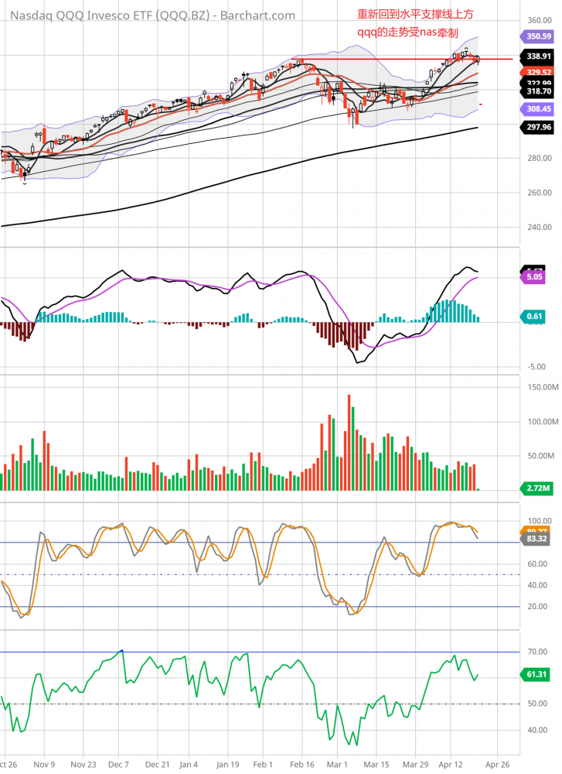
Task: Select the purple 5.05 MACD signal label
Action: [x=533, y=277]
